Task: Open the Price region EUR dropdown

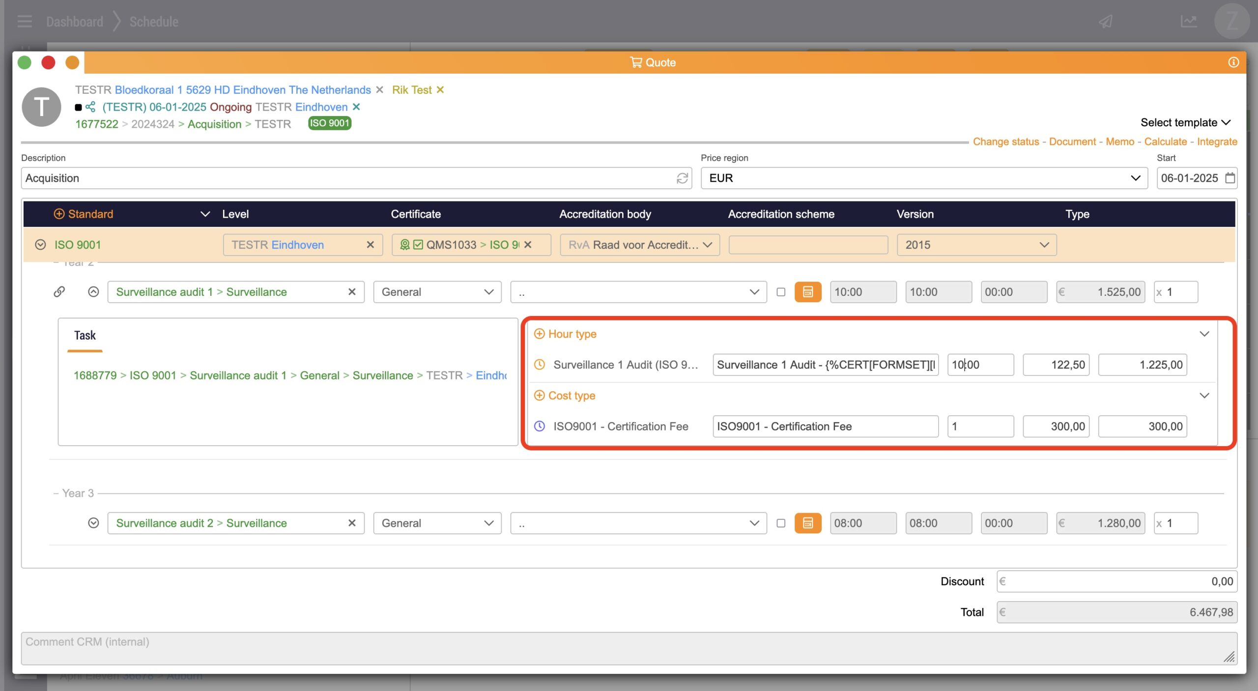Action: point(924,178)
